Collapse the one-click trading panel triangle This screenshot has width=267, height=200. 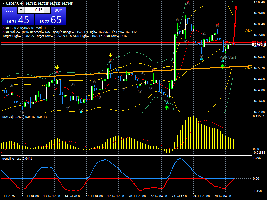click(x=3, y=4)
